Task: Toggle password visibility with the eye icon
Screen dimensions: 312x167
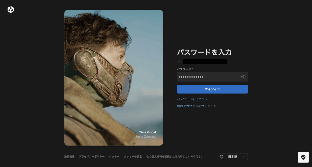Action: tap(243, 77)
